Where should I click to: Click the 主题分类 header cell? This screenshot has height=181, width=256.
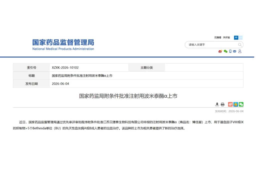pos(146,67)
